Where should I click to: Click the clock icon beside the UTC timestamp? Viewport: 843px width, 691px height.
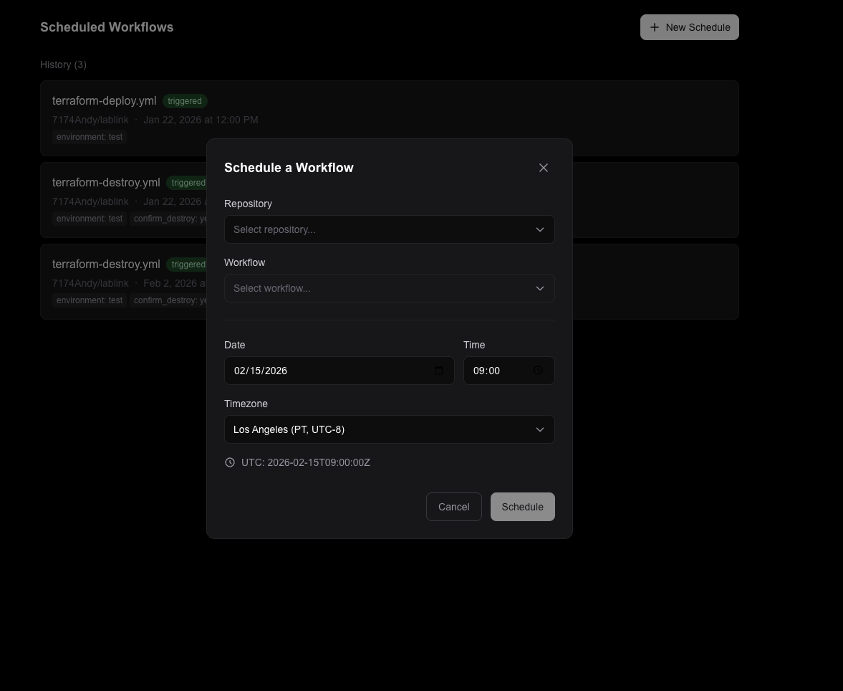[230, 462]
